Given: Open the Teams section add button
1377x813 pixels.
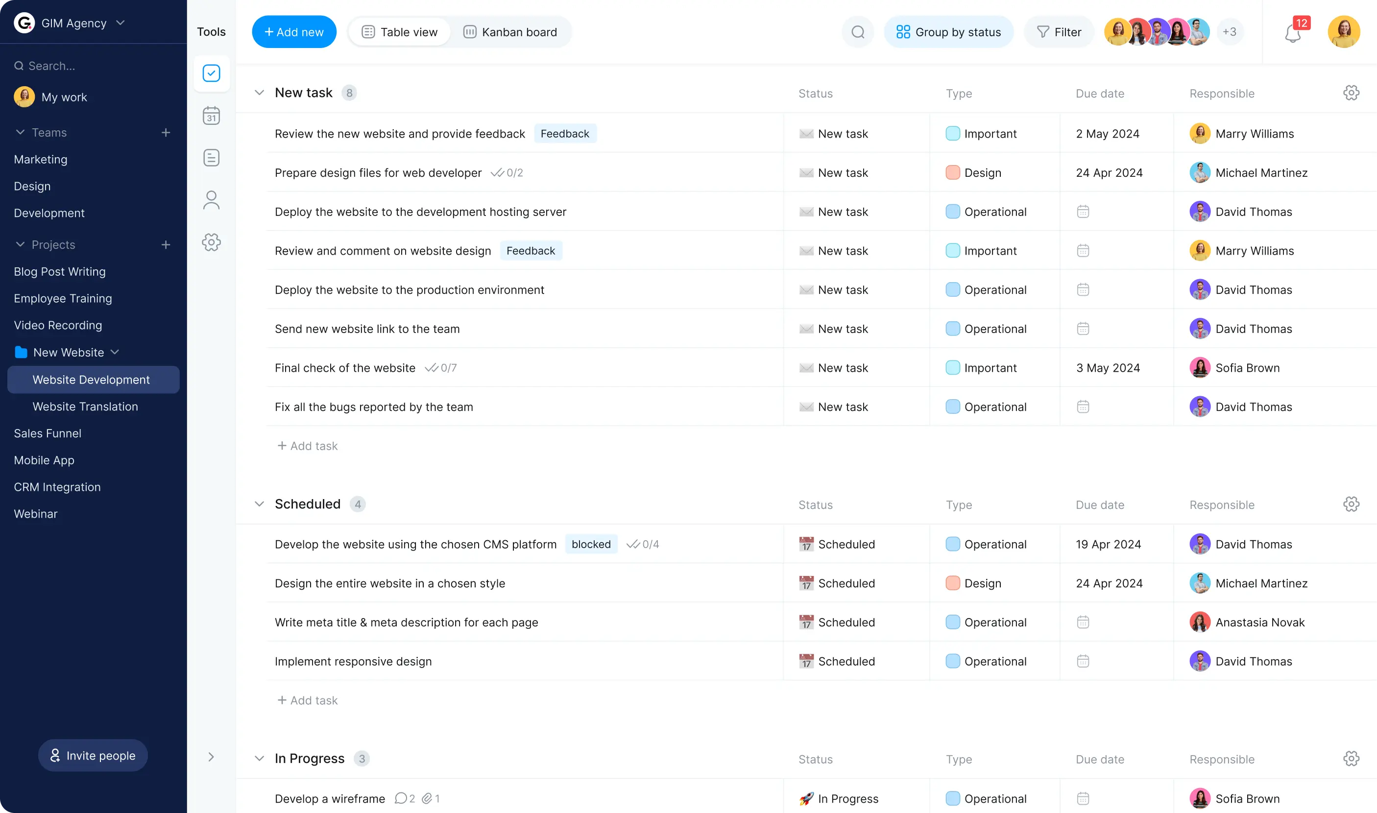Looking at the screenshot, I should tap(165, 132).
